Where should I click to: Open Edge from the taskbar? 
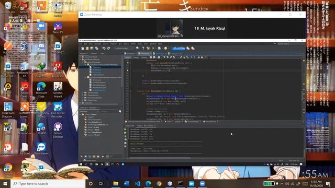click(148, 183)
